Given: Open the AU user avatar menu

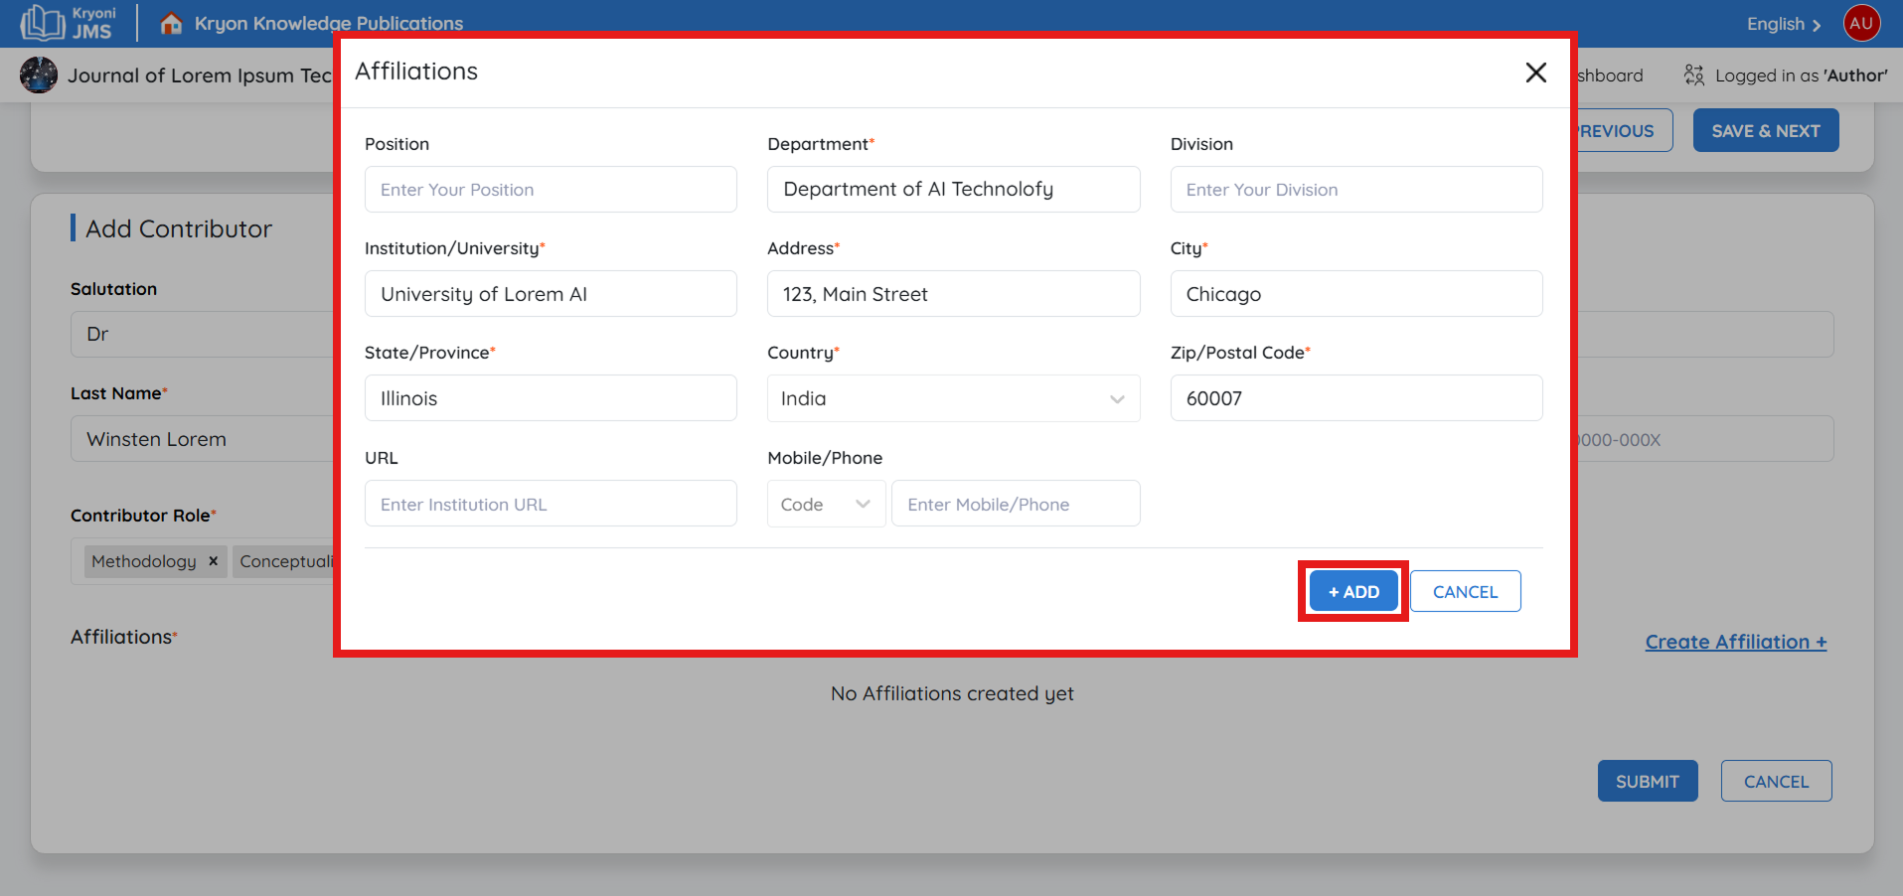Looking at the screenshot, I should pyautogui.click(x=1861, y=23).
